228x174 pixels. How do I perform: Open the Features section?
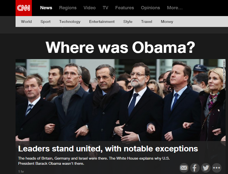[x=124, y=8]
